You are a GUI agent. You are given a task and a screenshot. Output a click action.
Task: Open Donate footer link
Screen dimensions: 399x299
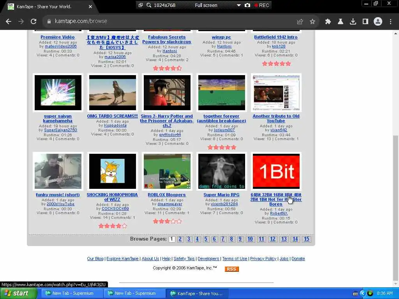coord(298,259)
